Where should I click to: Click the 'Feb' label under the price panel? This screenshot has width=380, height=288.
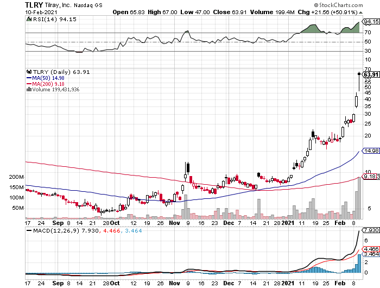click(340, 223)
